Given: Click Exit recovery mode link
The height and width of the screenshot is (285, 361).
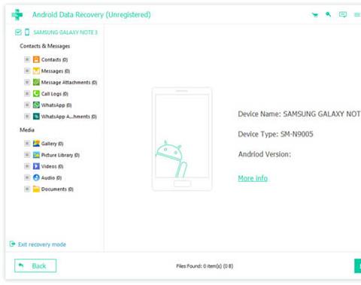Looking at the screenshot, I should pyautogui.click(x=42, y=244).
